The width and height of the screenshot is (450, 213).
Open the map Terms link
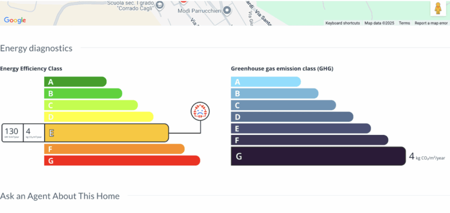404,23
